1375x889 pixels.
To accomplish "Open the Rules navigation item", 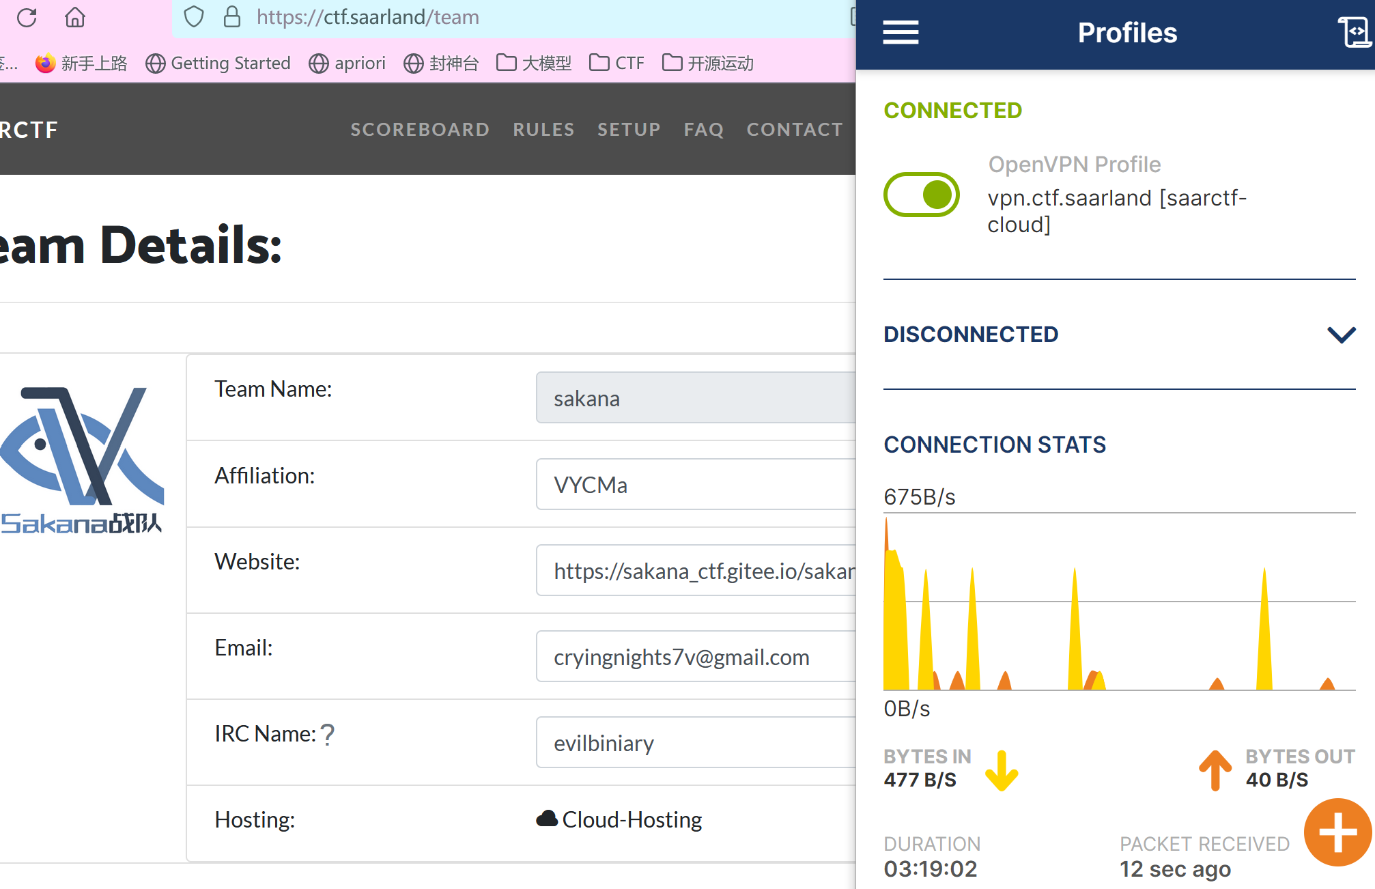I will 543,130.
